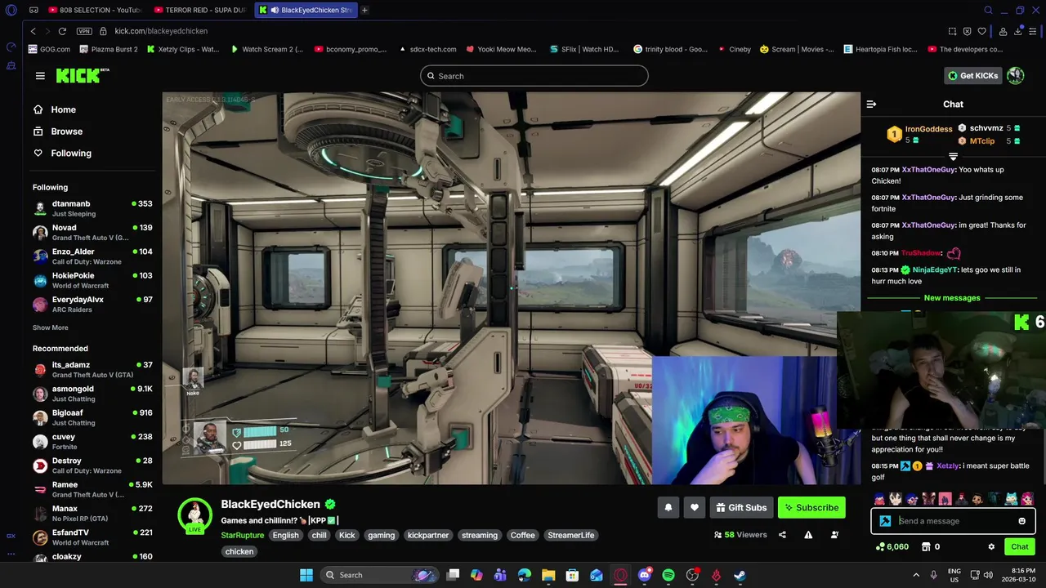This screenshot has height=588, width=1046.
Task: Select the English tag
Action: [x=285, y=536]
